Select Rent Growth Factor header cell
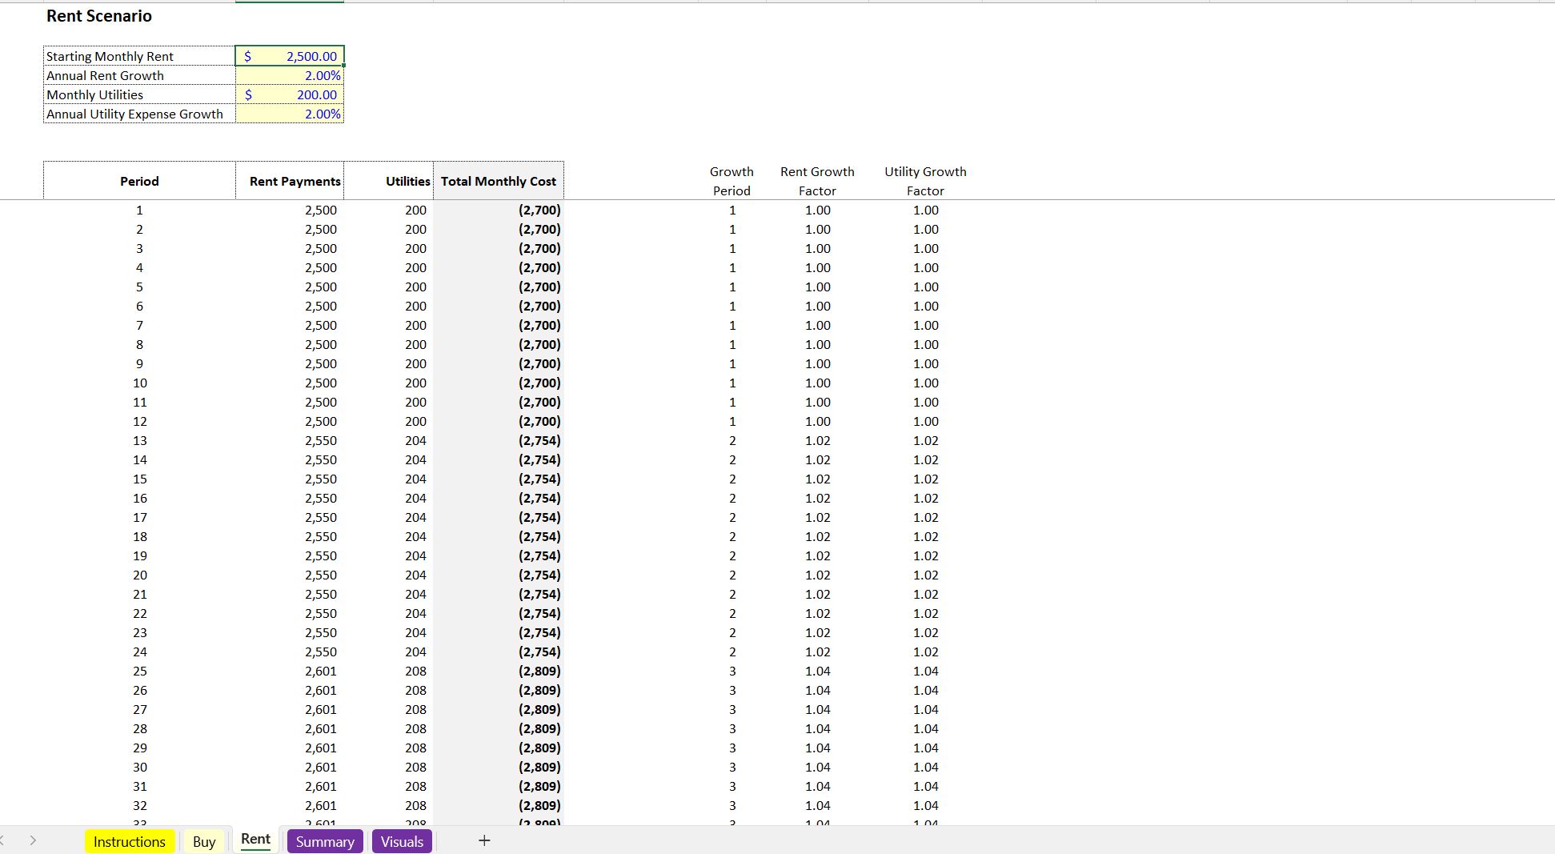The height and width of the screenshot is (854, 1555). [817, 181]
